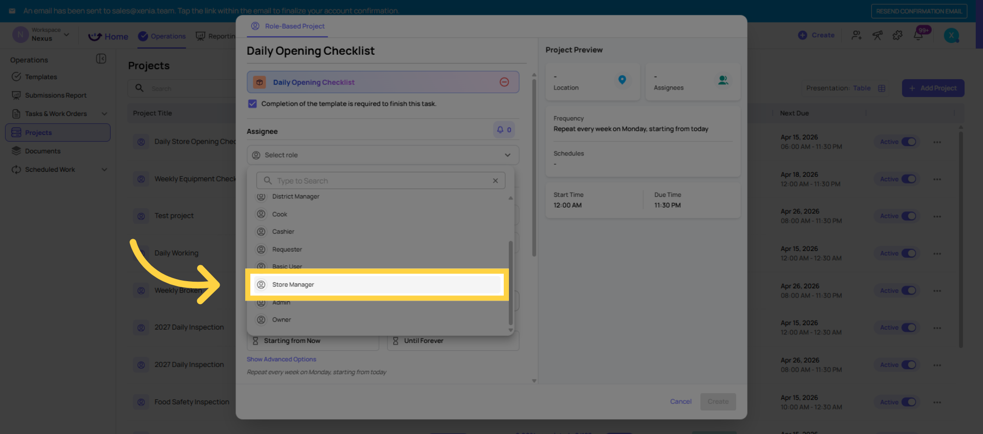Click the role list scrollbar thumb
Image resolution: width=983 pixels, height=434 pixels.
[510, 283]
